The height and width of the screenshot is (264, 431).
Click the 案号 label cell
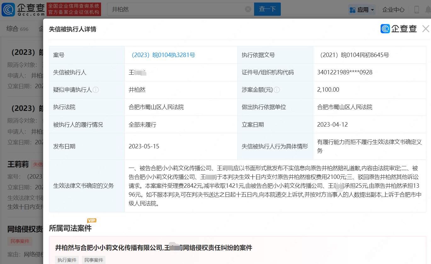[x=87, y=55]
